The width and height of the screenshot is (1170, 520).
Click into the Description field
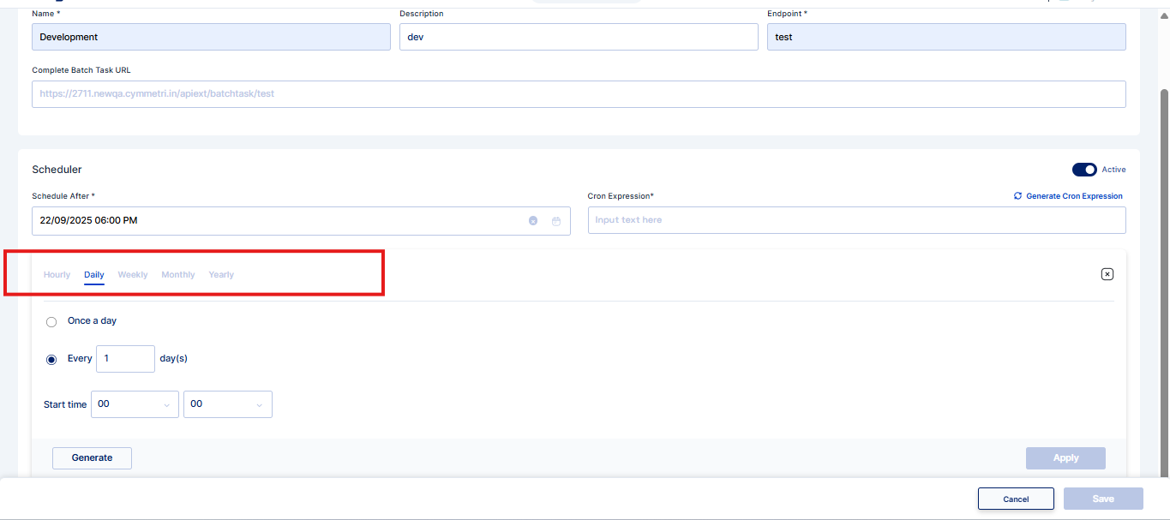click(579, 37)
